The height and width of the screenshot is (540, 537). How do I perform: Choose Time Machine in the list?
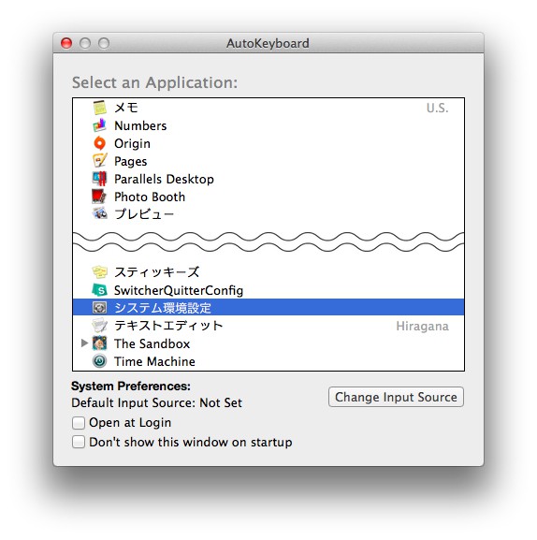(x=154, y=361)
